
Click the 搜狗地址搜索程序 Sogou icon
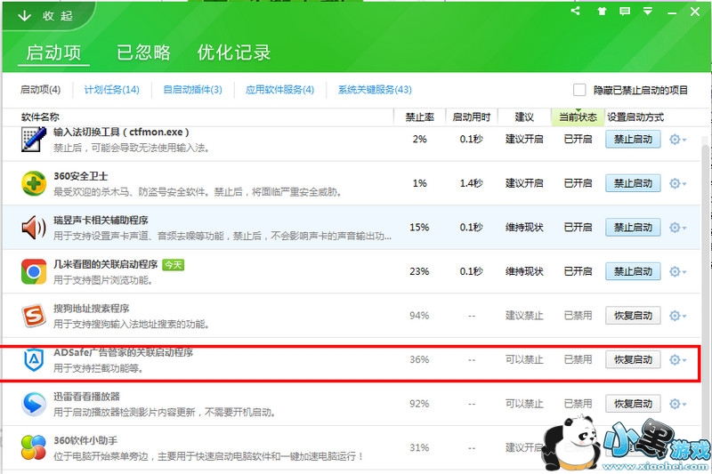(34, 316)
